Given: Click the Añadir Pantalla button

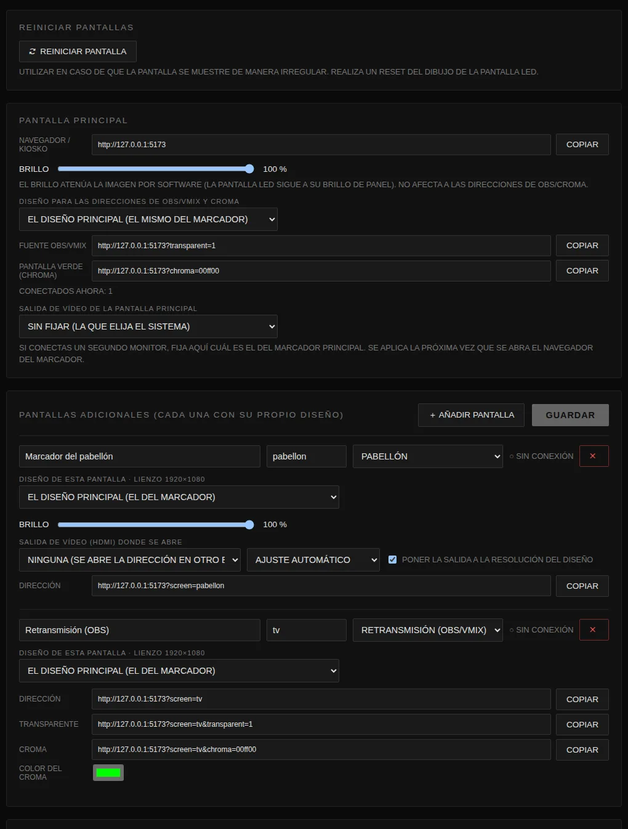Looking at the screenshot, I should tap(471, 415).
